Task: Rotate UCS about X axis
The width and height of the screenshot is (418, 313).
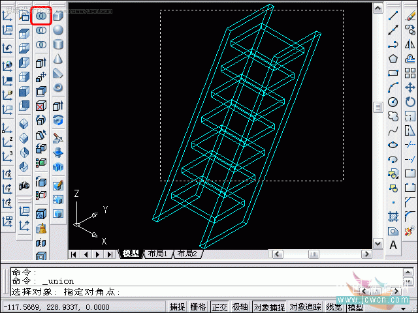Action: pos(7,175)
